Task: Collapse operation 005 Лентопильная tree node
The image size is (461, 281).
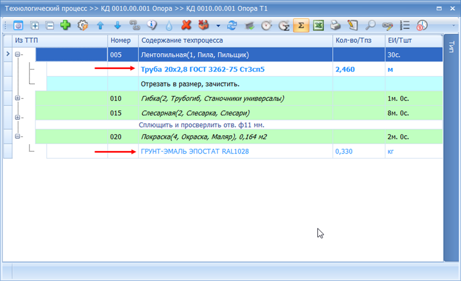Action: pyautogui.click(x=18, y=55)
